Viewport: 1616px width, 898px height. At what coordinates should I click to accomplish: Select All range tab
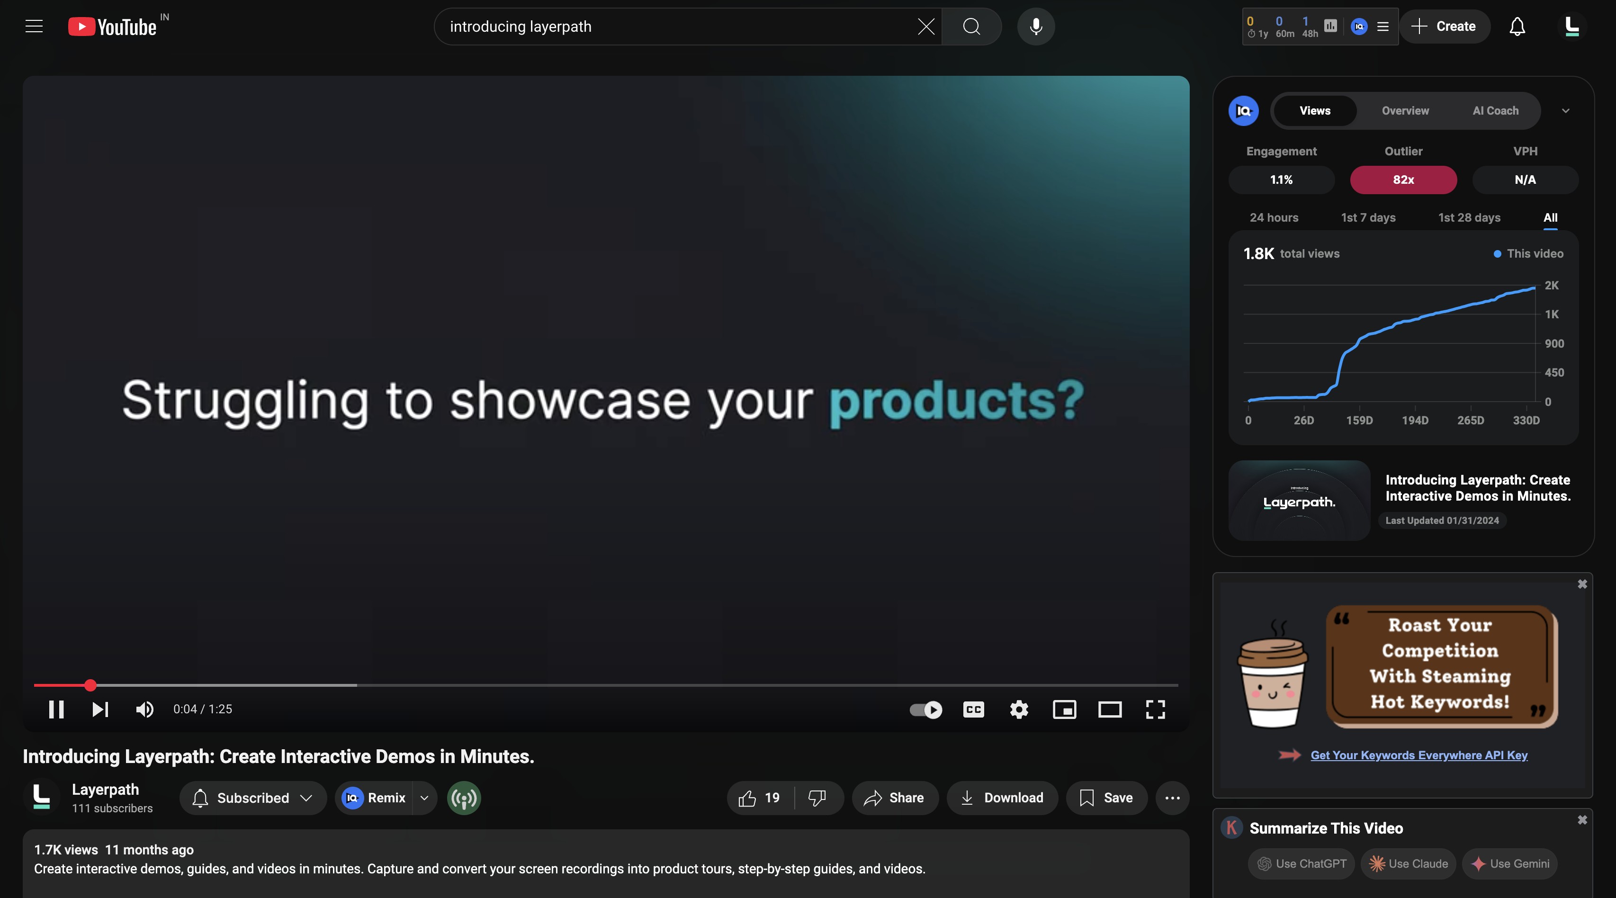[x=1550, y=217]
